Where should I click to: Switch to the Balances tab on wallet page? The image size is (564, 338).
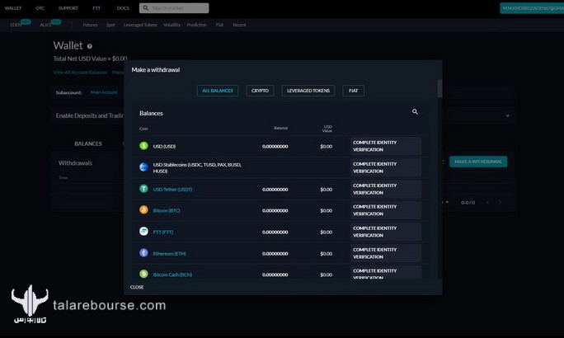tap(88, 143)
